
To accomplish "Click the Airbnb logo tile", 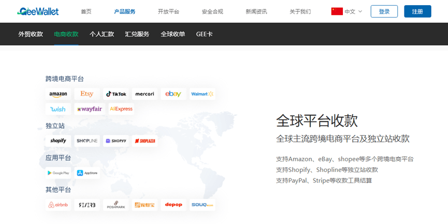I will coord(59,205).
